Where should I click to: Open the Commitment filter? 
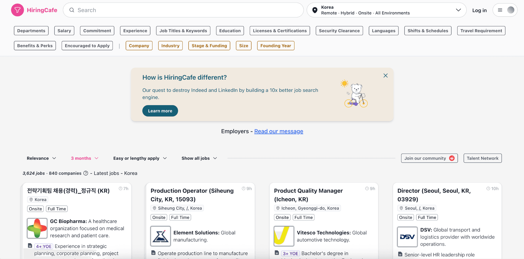[x=97, y=31]
